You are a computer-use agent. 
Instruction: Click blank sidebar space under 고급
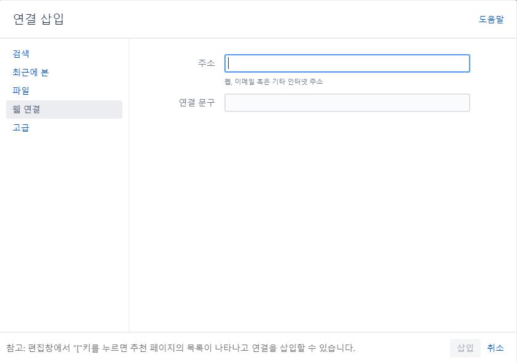64,231
